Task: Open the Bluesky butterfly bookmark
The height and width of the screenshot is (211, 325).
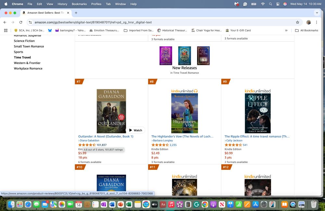Action: coord(50,31)
